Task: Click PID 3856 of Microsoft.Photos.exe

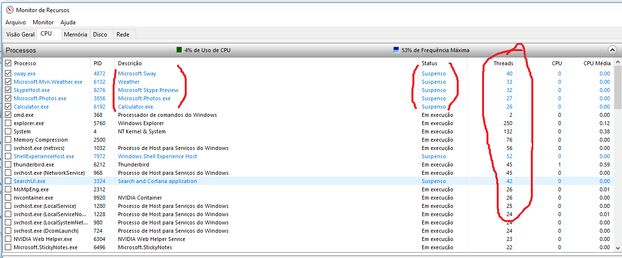Action: coord(99,98)
